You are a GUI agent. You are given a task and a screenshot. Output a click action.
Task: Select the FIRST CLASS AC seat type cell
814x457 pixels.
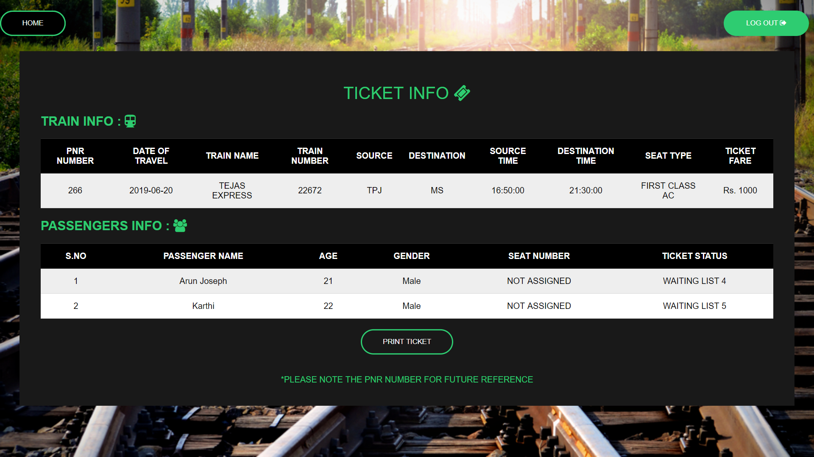668,190
